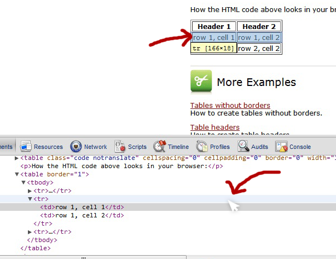
Task: Click the rendered row 2, cell 2 cell
Action: tap(259, 48)
